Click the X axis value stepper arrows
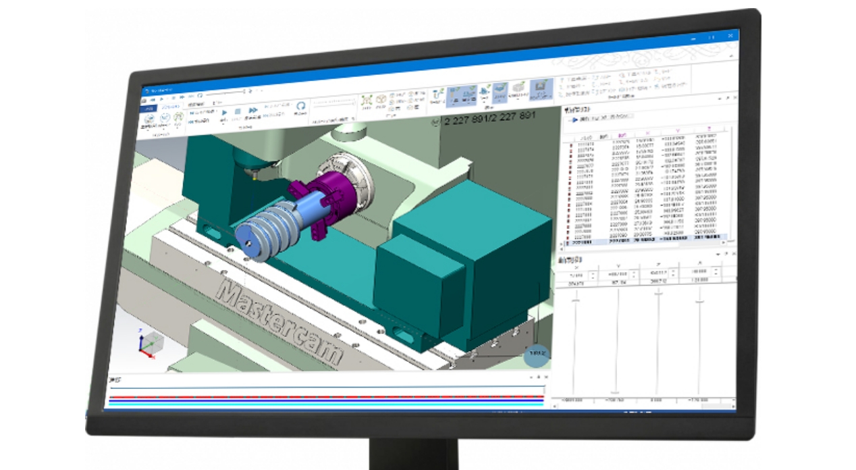The width and height of the screenshot is (856, 470). click(593, 275)
